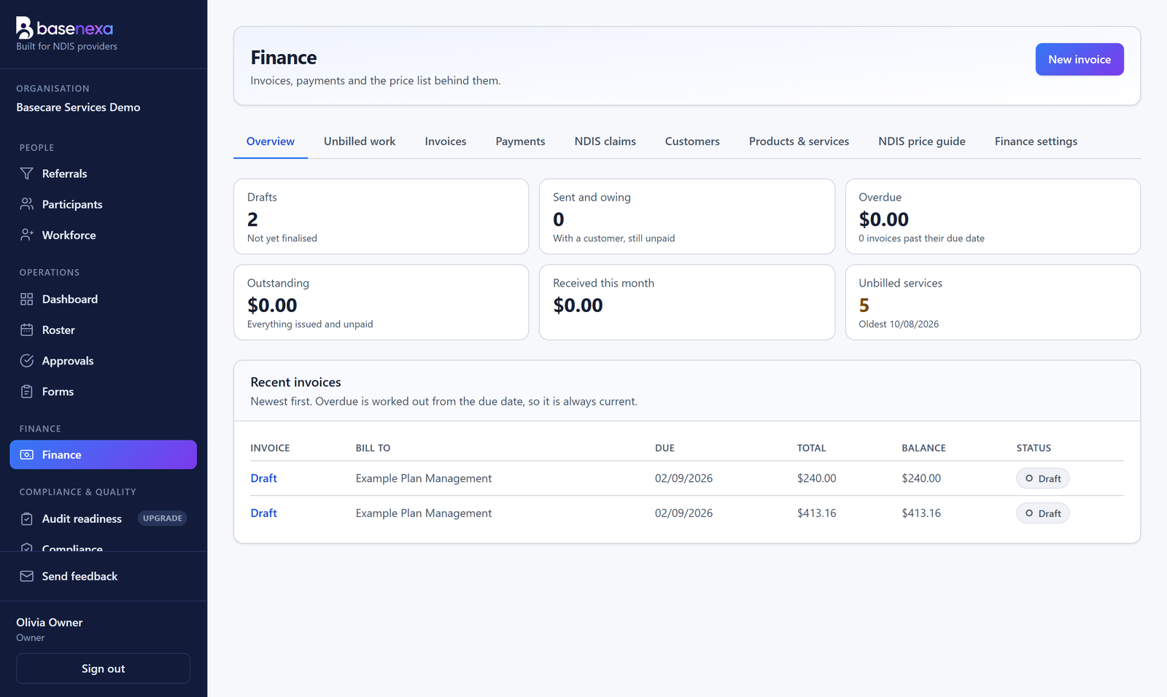Click the Participants people icon

point(27,204)
